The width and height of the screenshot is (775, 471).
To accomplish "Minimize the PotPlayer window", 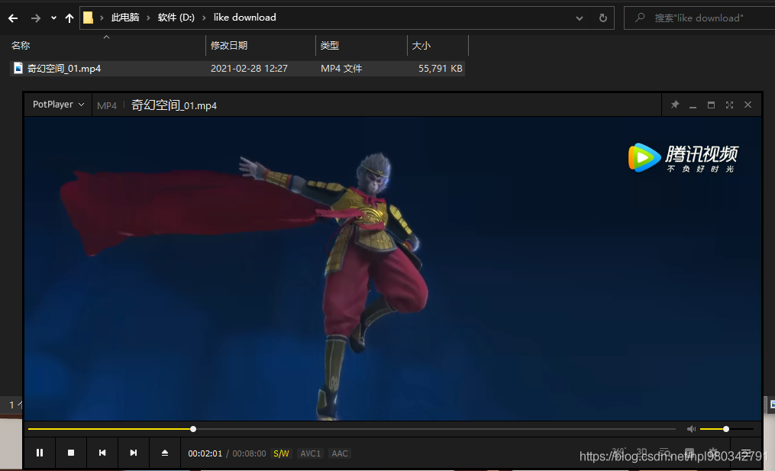I will [x=693, y=105].
